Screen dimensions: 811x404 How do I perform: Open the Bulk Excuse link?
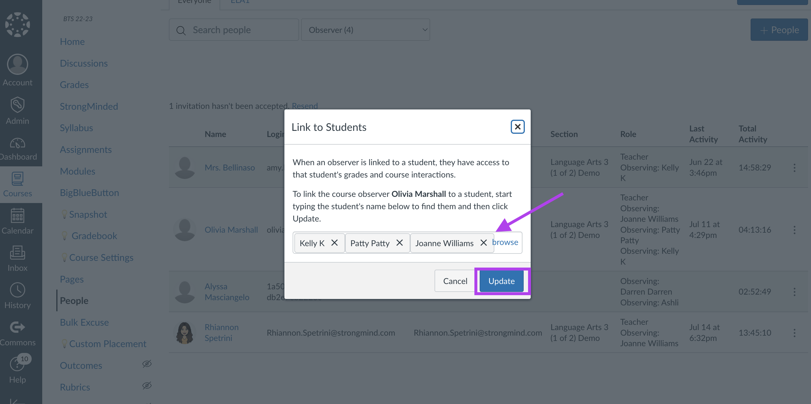(84, 322)
